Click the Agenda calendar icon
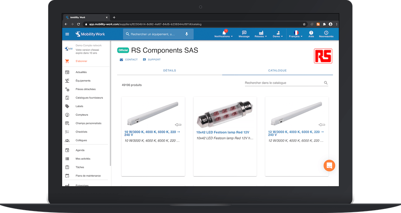Viewport: 401px width, 213px height. (67, 150)
